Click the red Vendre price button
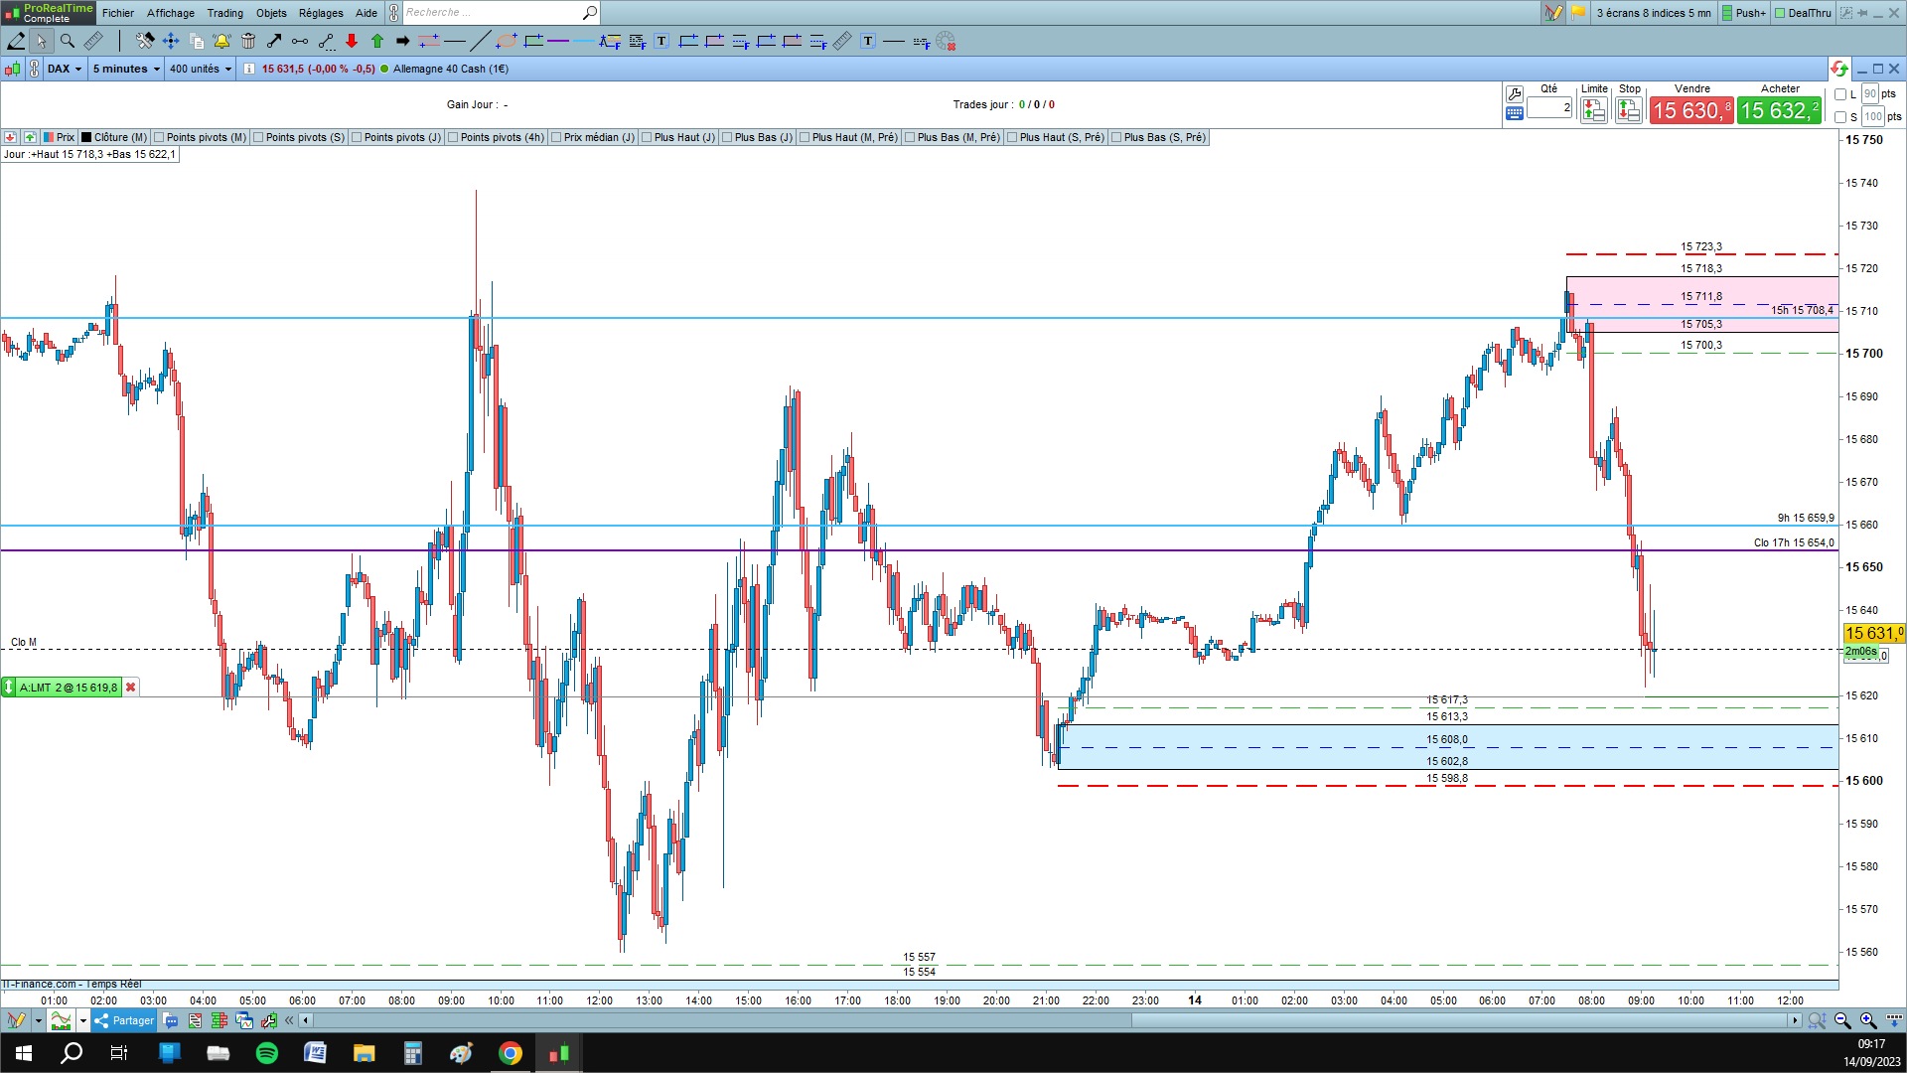Screen dimensions: 1907x1073 click(1691, 110)
